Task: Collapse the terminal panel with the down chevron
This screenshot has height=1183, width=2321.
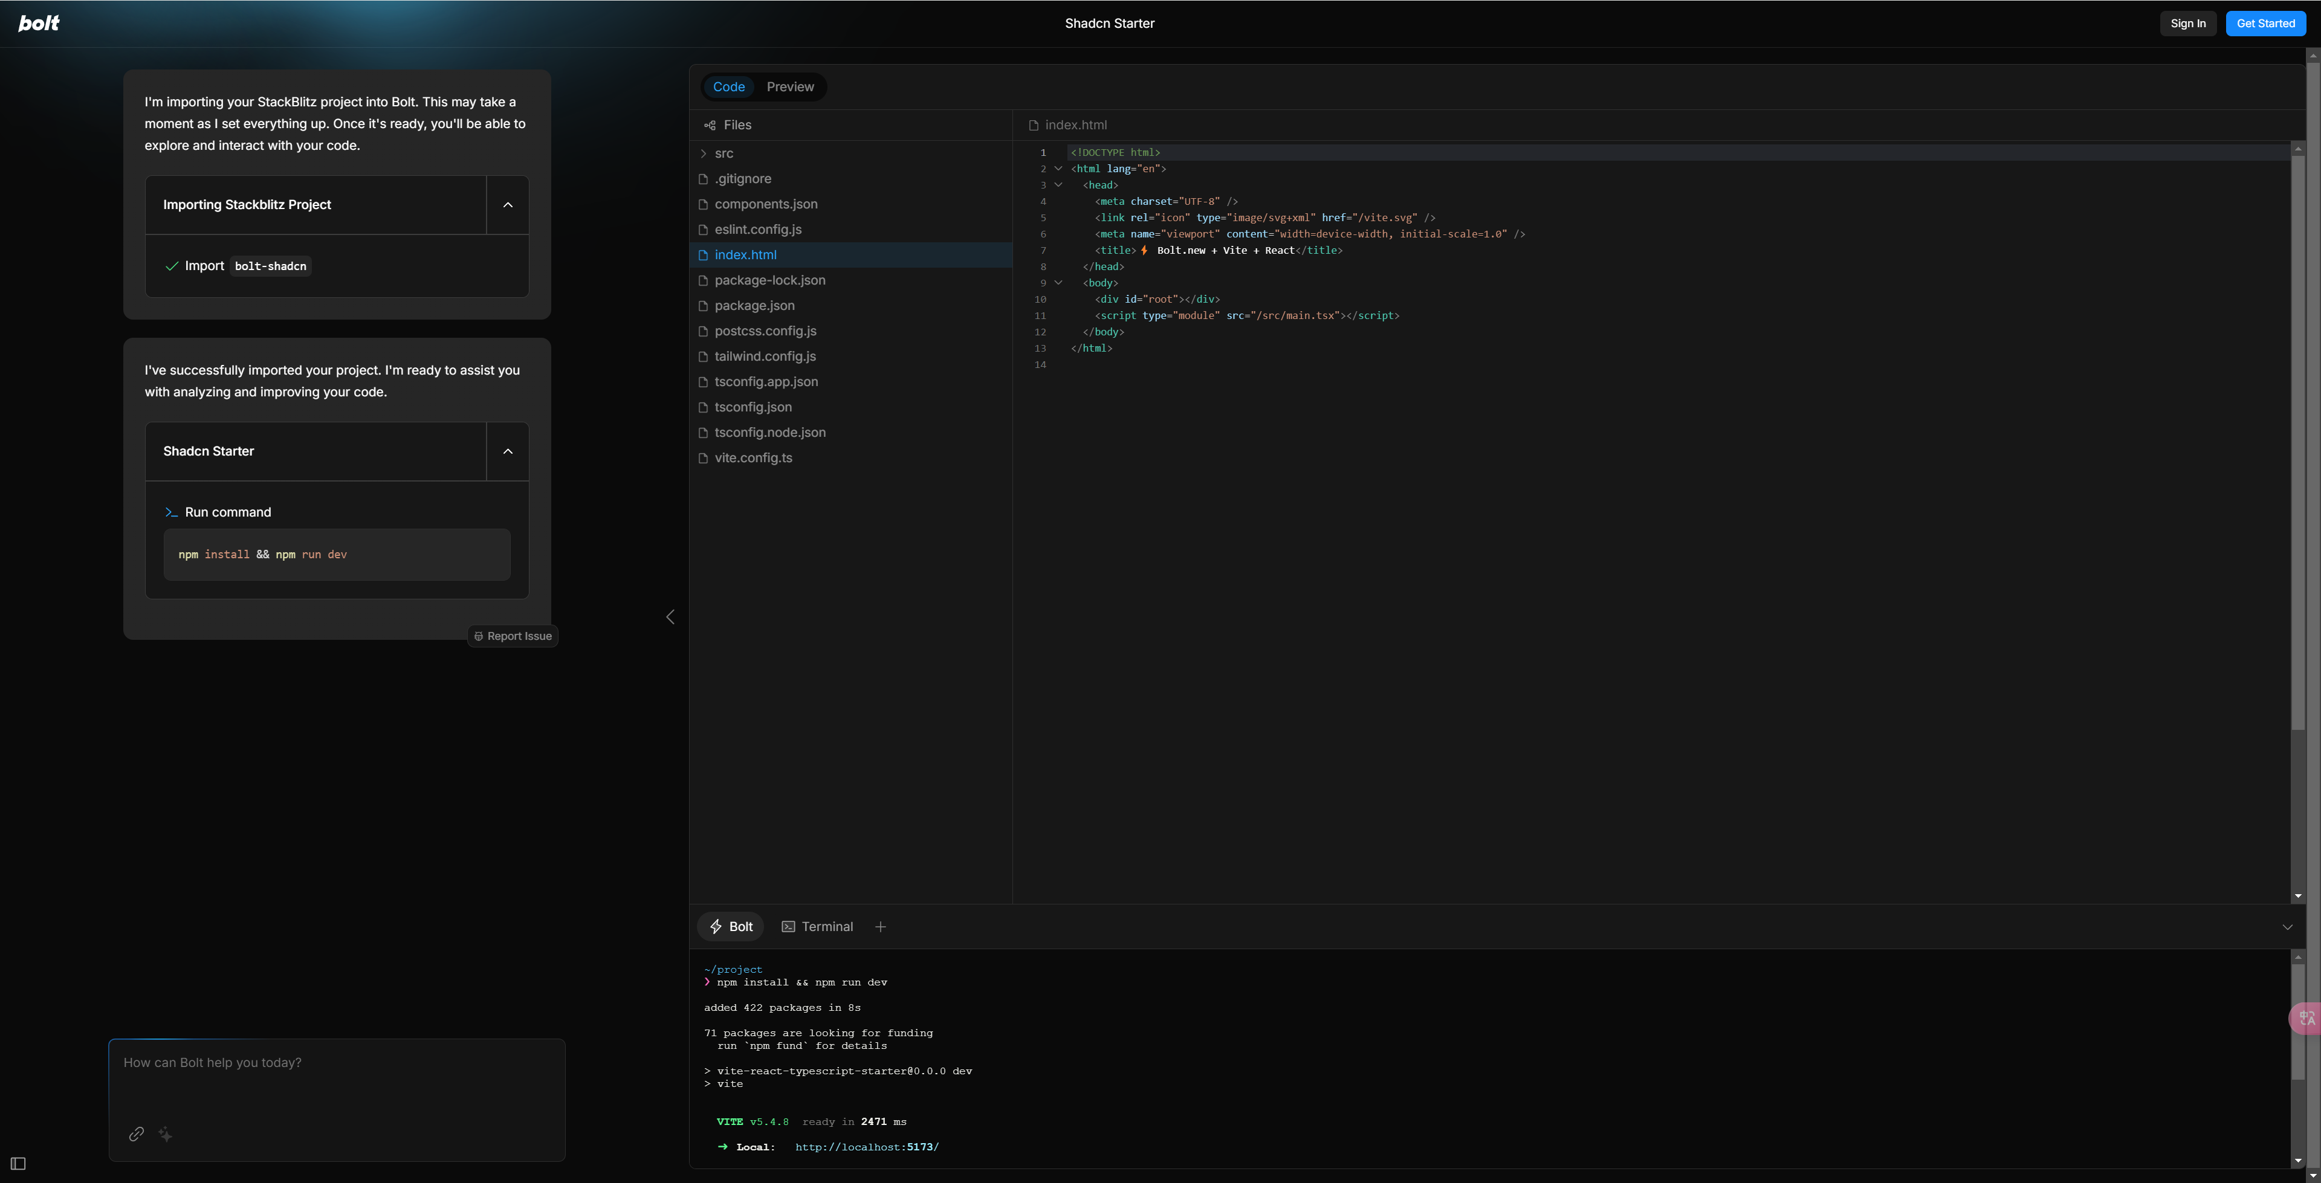Action: pyautogui.click(x=2288, y=927)
